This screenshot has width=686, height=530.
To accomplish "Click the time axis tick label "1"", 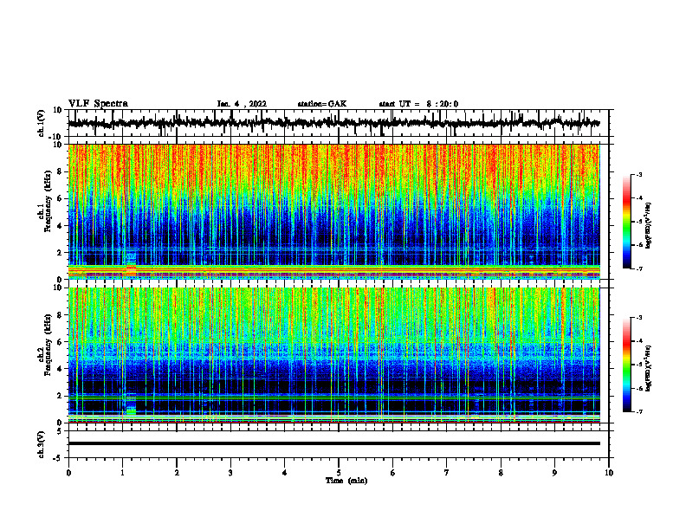I will 122,473.
